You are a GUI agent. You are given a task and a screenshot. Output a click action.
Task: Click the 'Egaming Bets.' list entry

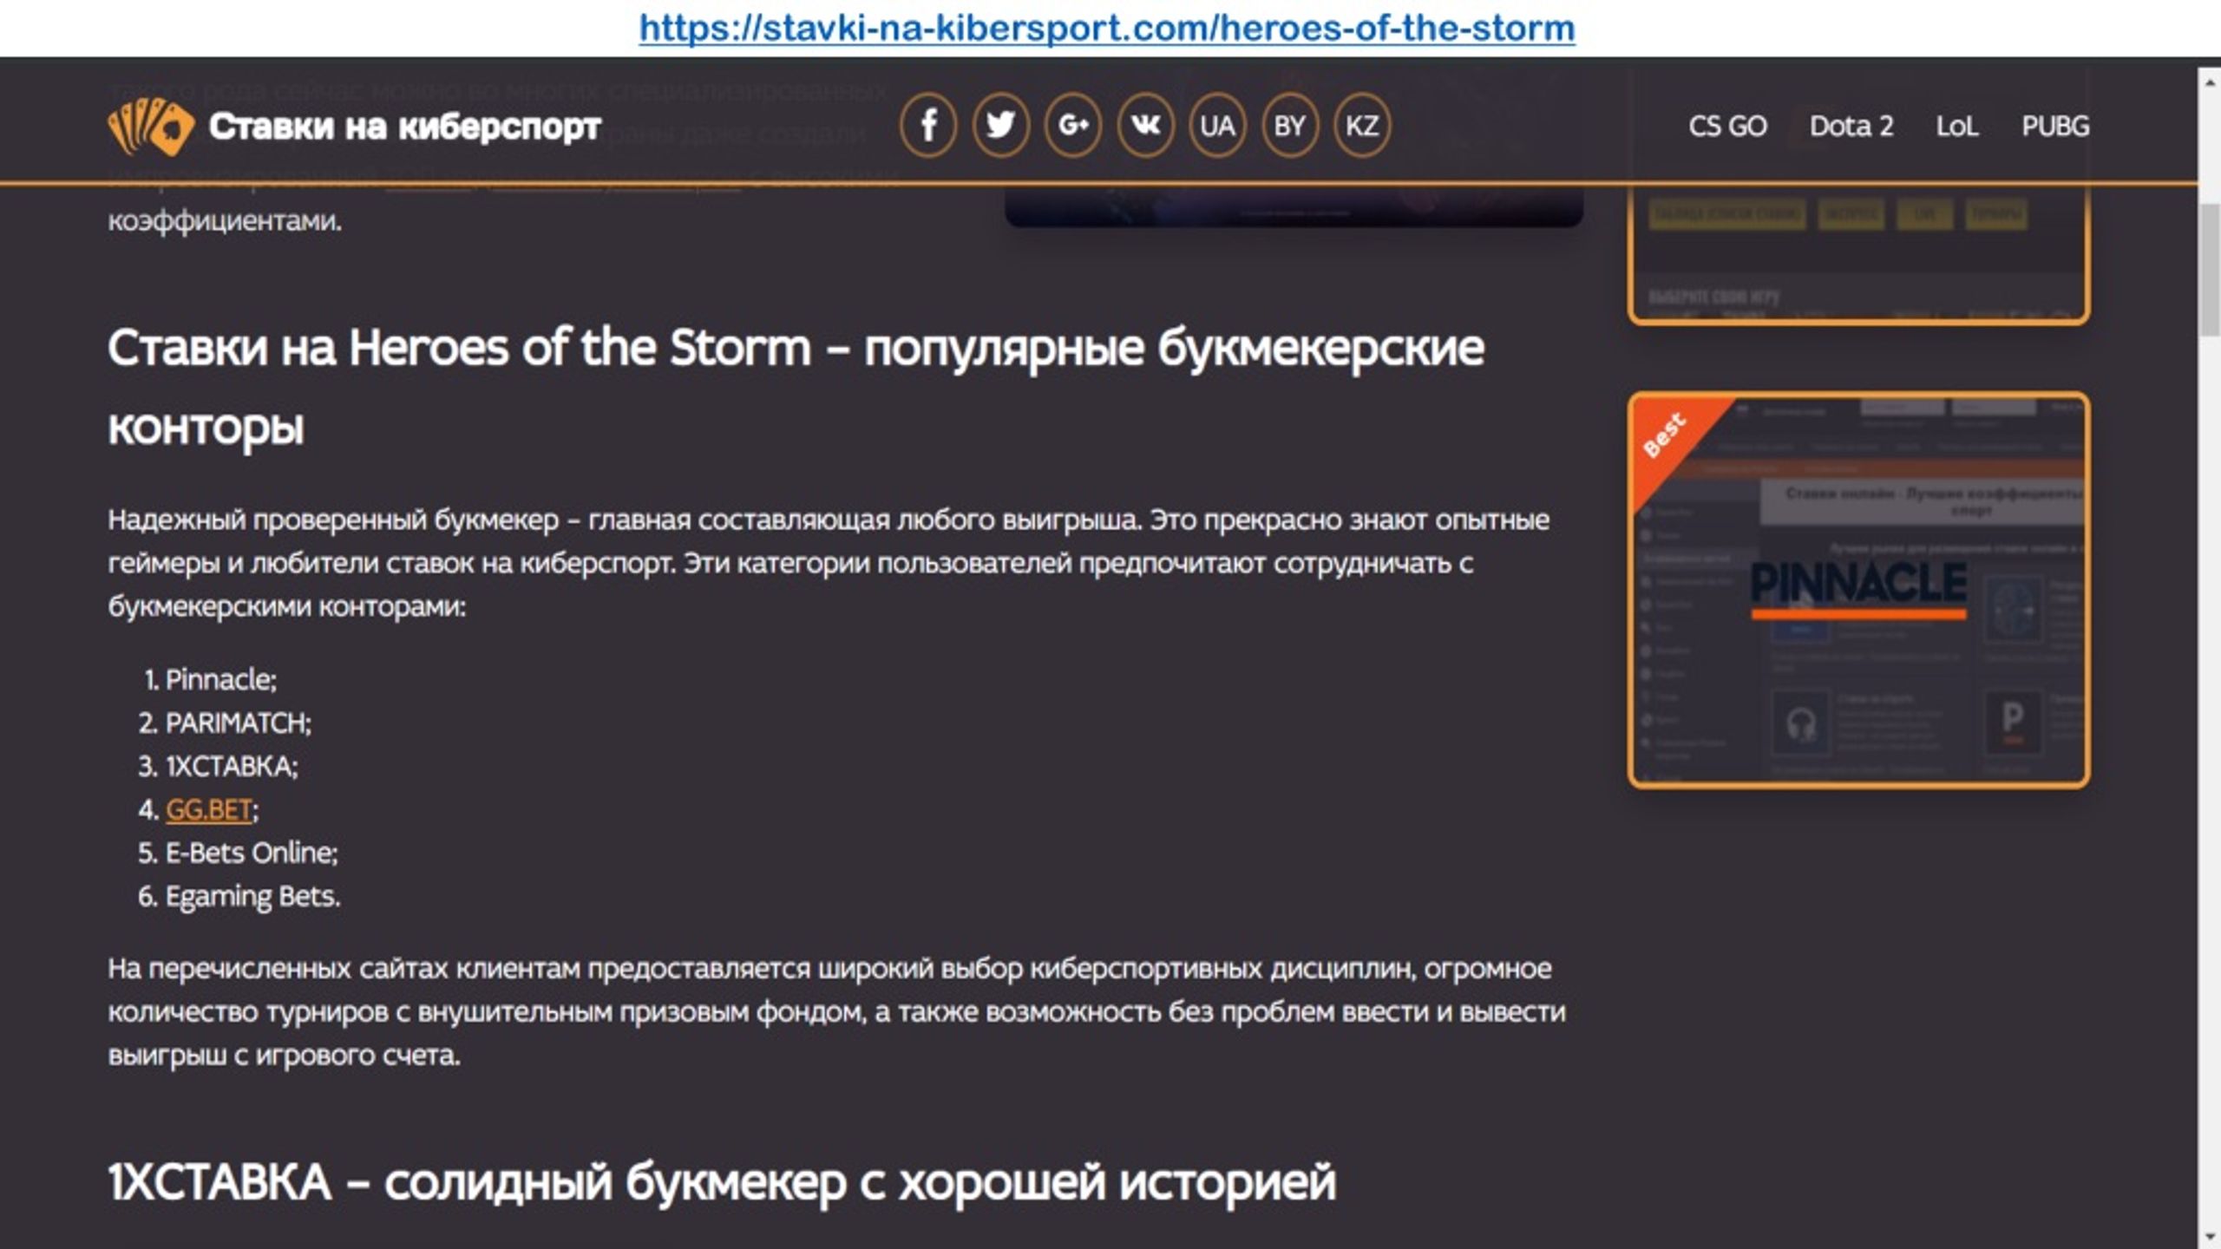tap(252, 896)
